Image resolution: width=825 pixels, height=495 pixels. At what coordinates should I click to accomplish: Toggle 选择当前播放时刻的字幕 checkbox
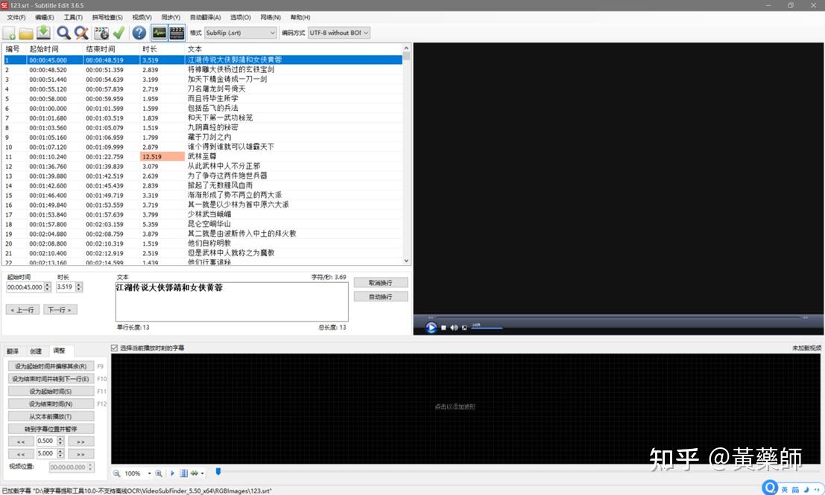[114, 346]
